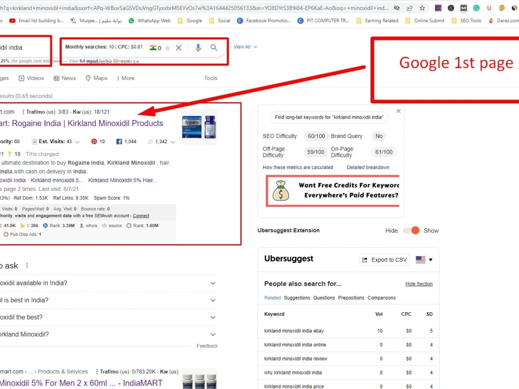Open WhatsApp Web bookmark
The width and height of the screenshot is (519, 389).
click(149, 21)
